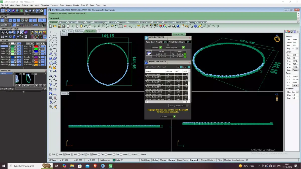Image resolution: width=301 pixels, height=169 pixels.
Task: Click the four-viewport layout toolbar icon
Action: [x=121, y=26]
